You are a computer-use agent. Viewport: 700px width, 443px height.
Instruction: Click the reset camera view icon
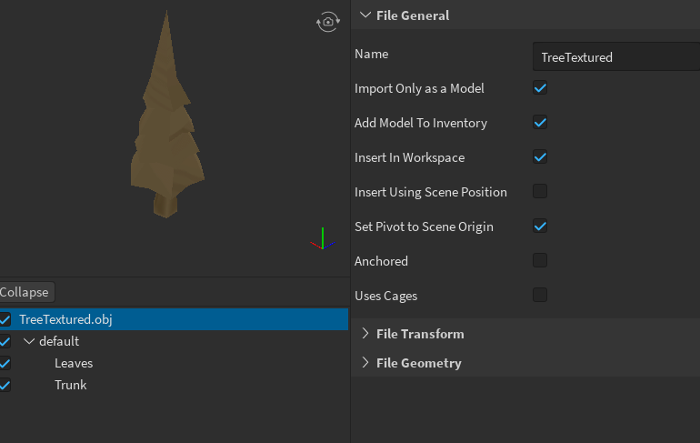tap(327, 23)
